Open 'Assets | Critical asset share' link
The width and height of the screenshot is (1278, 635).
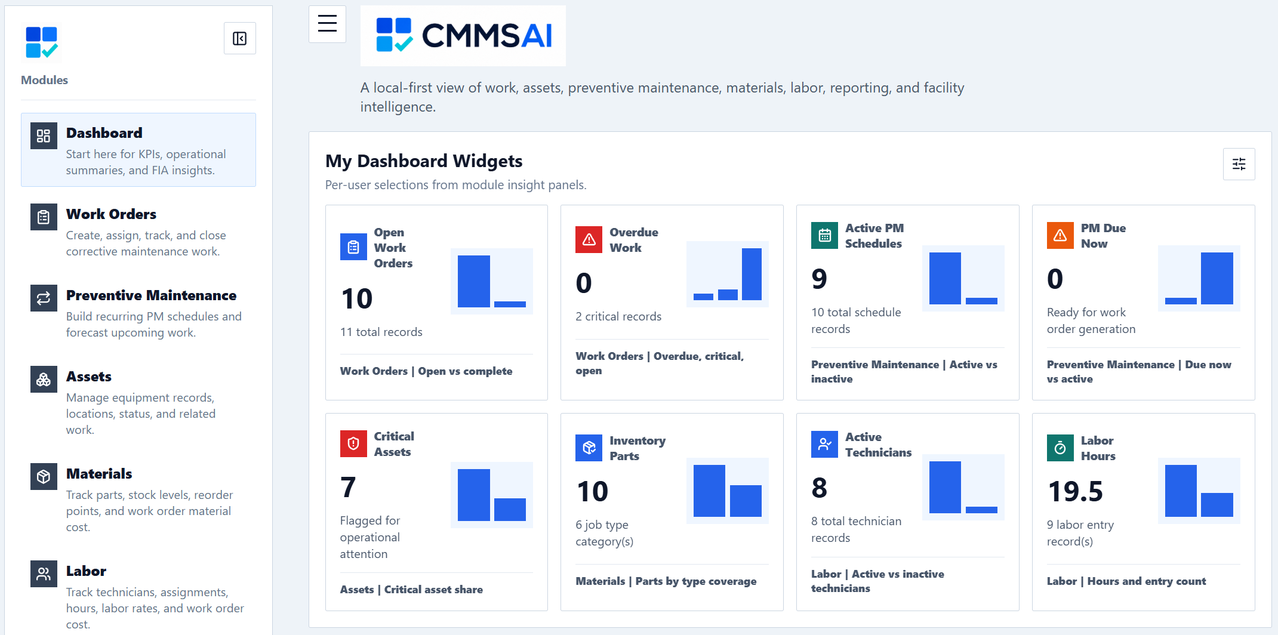point(411,590)
